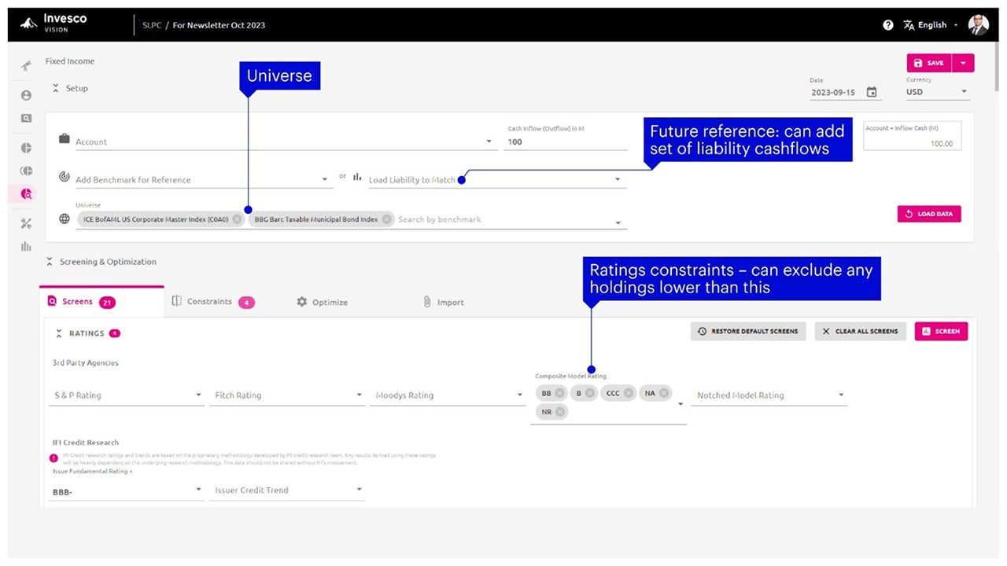Click the pink SCREEN button

[x=941, y=331]
